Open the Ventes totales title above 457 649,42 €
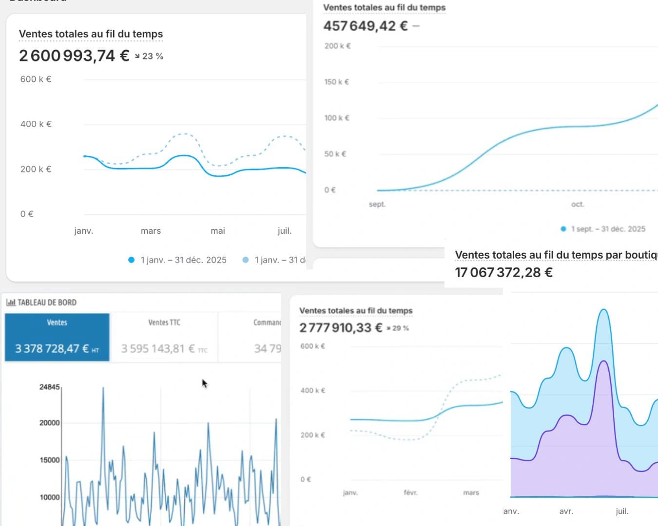 (x=384, y=7)
